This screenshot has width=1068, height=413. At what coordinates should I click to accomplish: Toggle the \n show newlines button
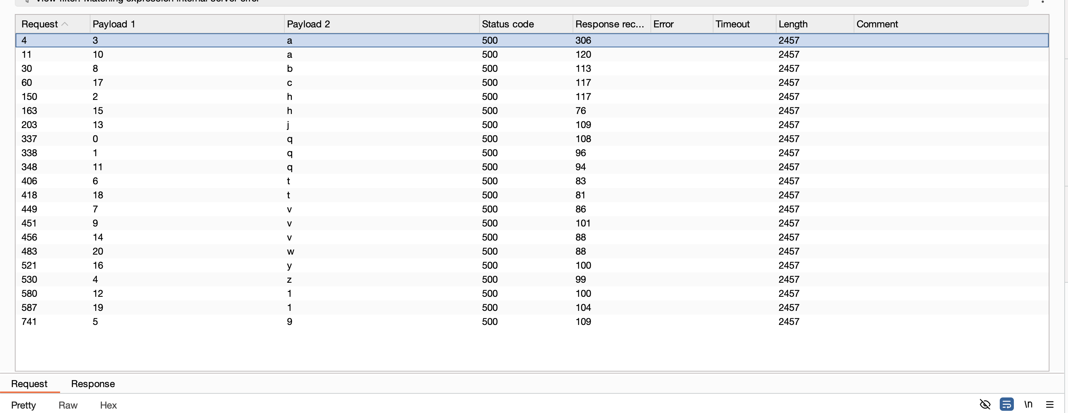click(x=1028, y=404)
